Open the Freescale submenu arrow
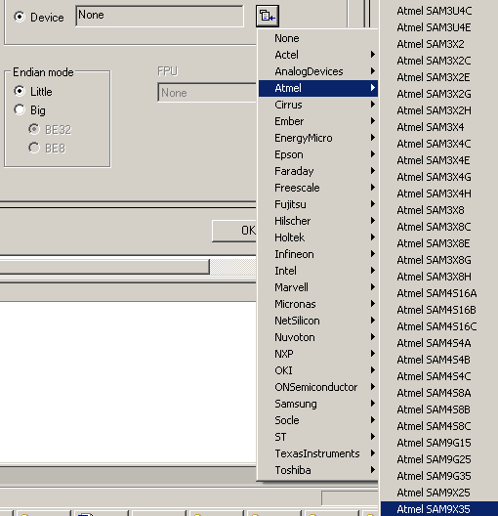This screenshot has width=498, height=516. [x=372, y=188]
